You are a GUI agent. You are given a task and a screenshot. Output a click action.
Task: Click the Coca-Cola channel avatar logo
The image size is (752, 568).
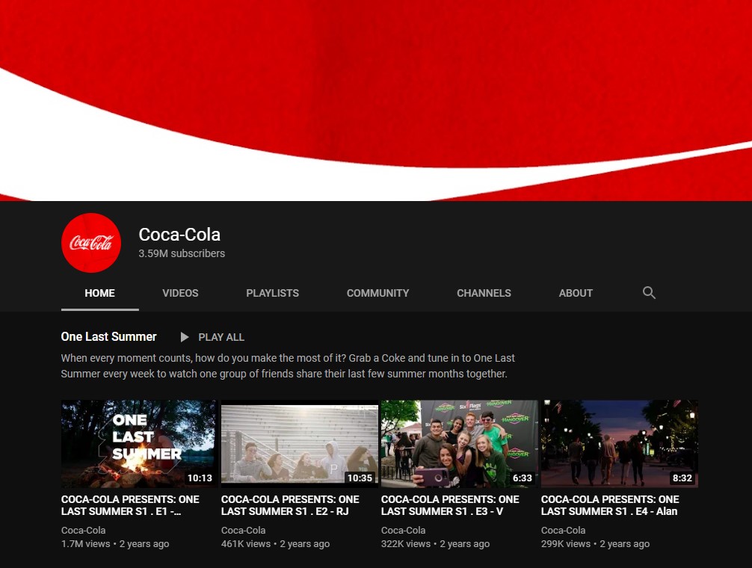click(91, 243)
